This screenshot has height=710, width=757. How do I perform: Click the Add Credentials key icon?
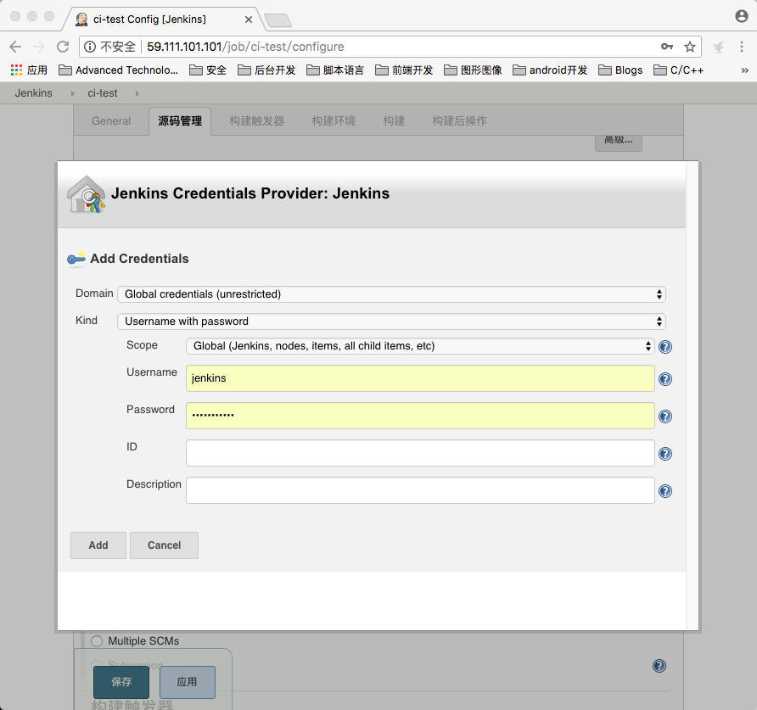76,259
